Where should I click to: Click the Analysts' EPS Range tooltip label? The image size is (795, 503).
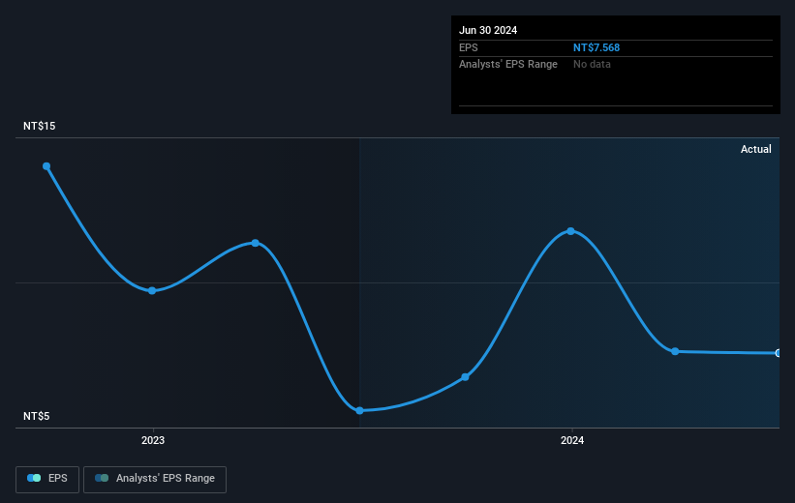point(508,65)
